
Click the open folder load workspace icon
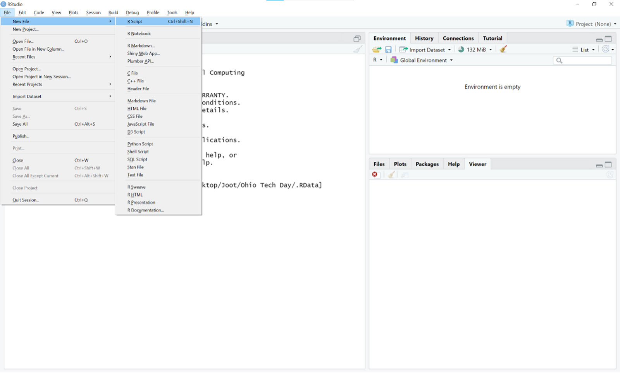pyautogui.click(x=377, y=50)
